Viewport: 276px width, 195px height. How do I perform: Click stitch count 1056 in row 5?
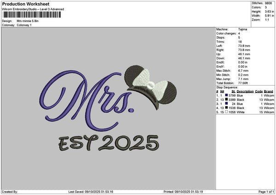[232, 112]
